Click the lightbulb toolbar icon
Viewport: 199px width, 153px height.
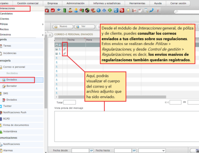(128, 10)
